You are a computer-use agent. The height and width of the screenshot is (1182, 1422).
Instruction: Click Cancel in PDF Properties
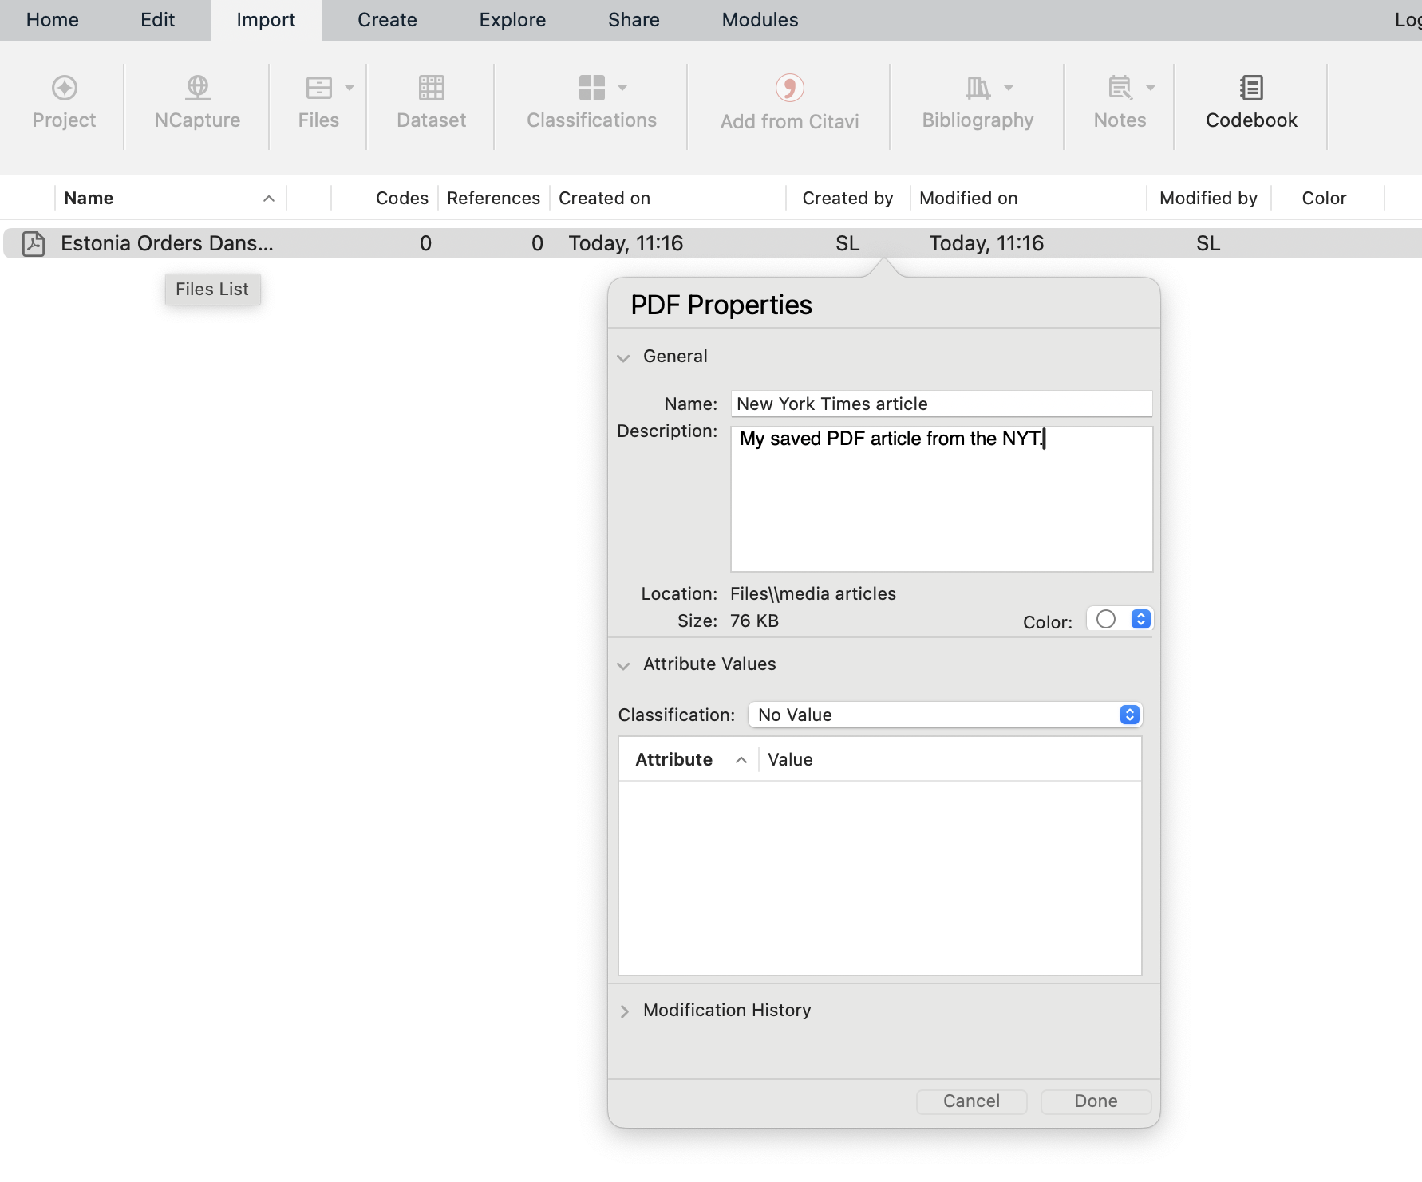971,1101
